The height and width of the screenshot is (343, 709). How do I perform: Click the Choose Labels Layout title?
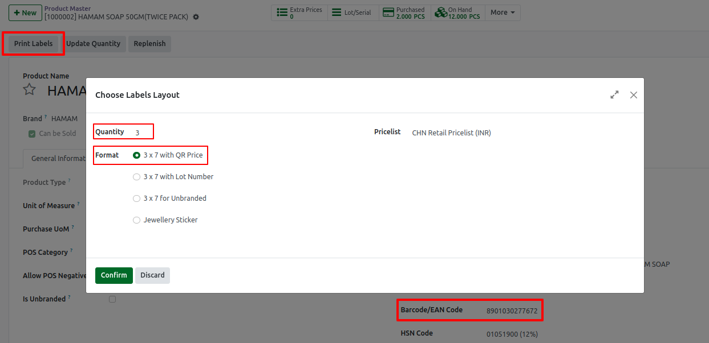coord(137,95)
